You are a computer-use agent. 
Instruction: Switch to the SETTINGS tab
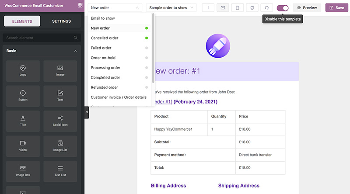(x=61, y=21)
